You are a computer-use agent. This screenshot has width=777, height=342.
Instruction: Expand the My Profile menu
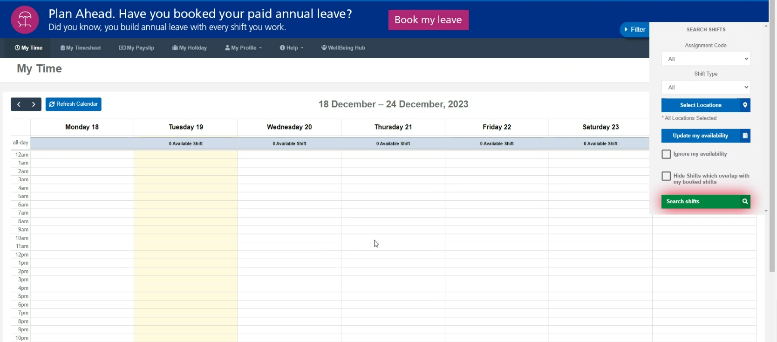[243, 48]
